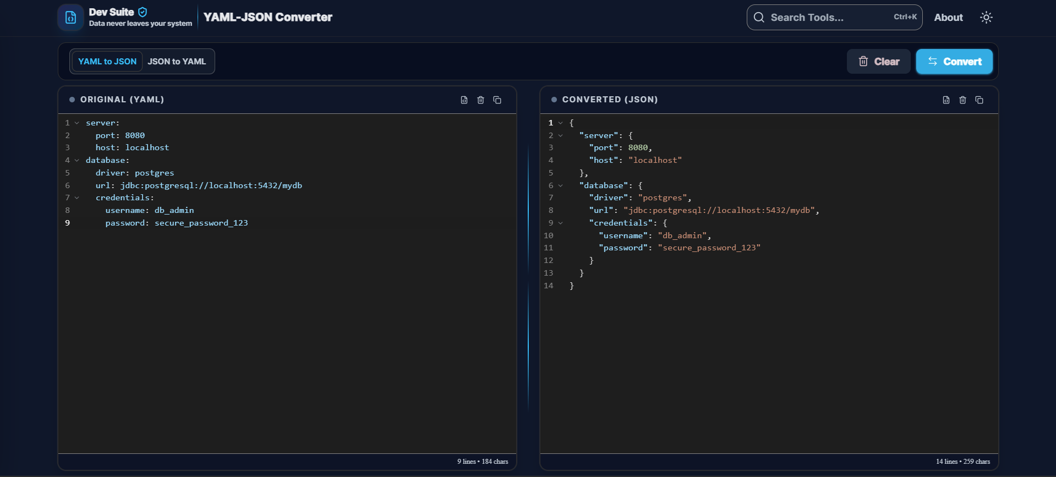Click the Dev Suite title text
1056x477 pixels.
(111, 12)
